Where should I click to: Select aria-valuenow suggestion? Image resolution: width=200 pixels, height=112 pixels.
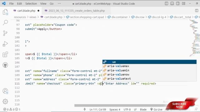click(x=149, y=75)
